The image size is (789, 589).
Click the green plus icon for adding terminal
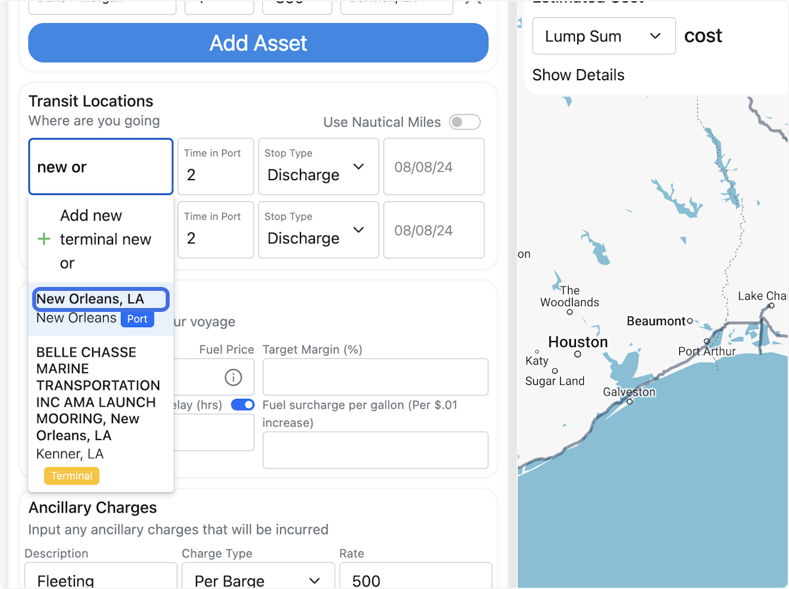tap(44, 240)
